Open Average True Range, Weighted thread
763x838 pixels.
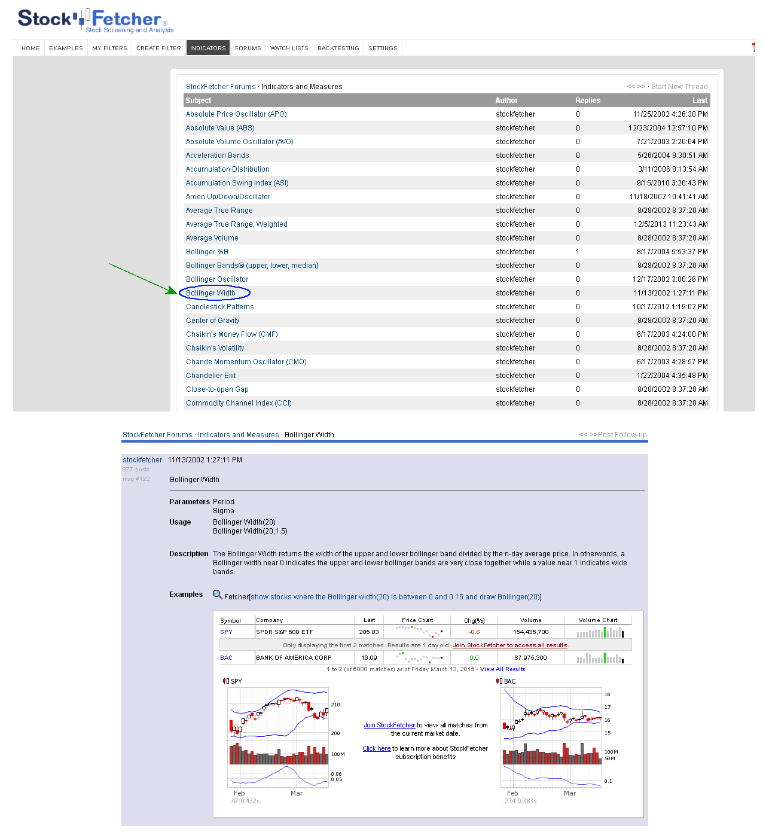[236, 224]
